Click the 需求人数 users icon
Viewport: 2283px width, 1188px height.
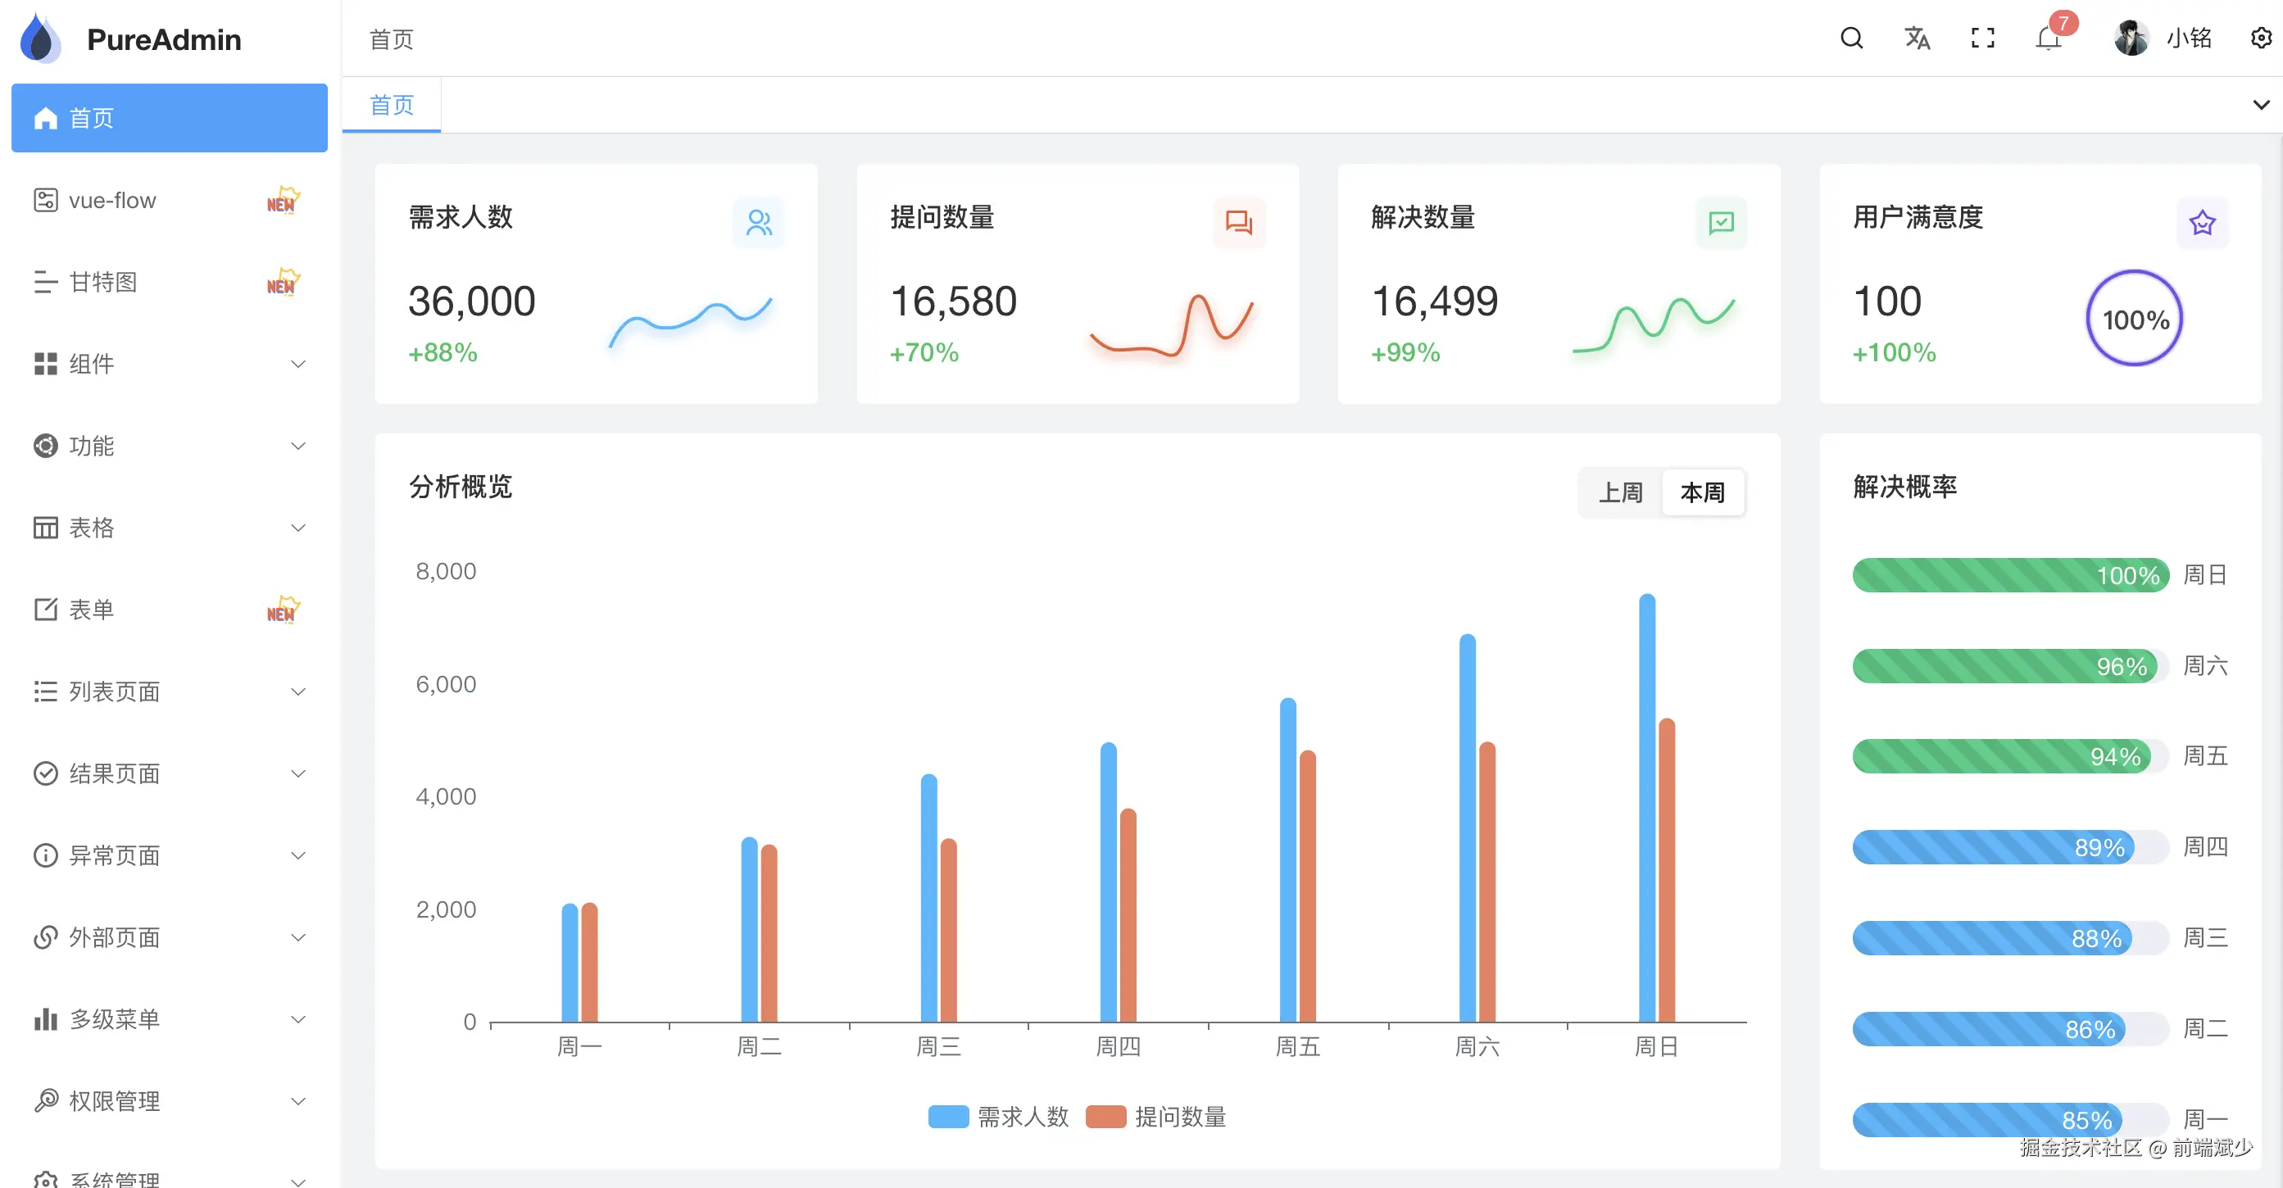(759, 222)
